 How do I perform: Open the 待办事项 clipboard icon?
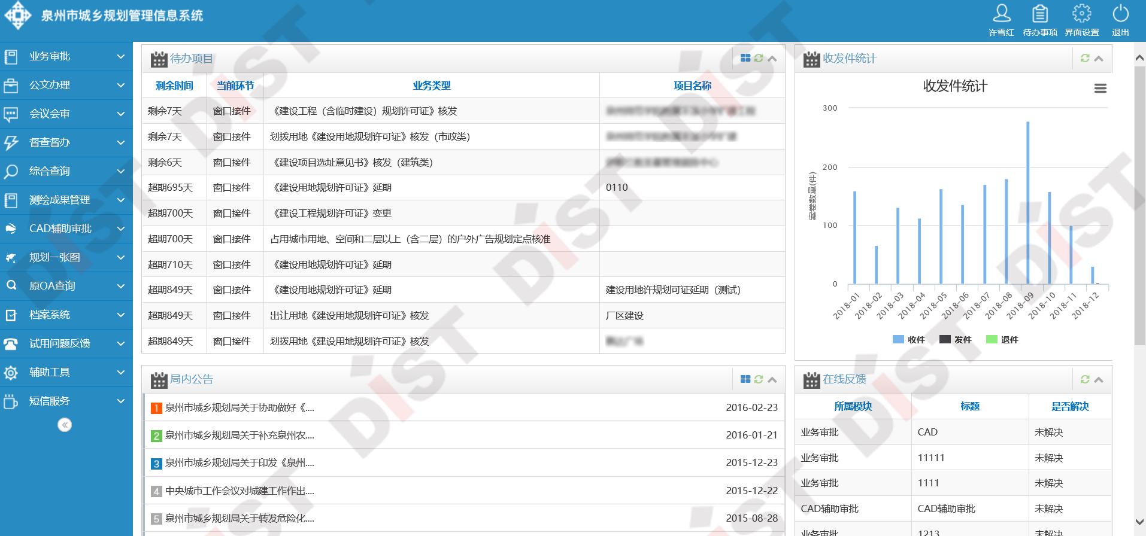coord(1040,14)
